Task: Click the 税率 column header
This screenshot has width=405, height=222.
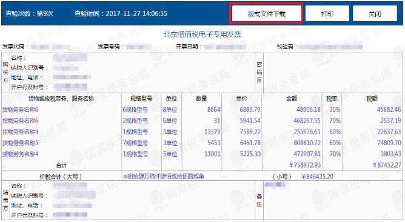Action: point(332,99)
